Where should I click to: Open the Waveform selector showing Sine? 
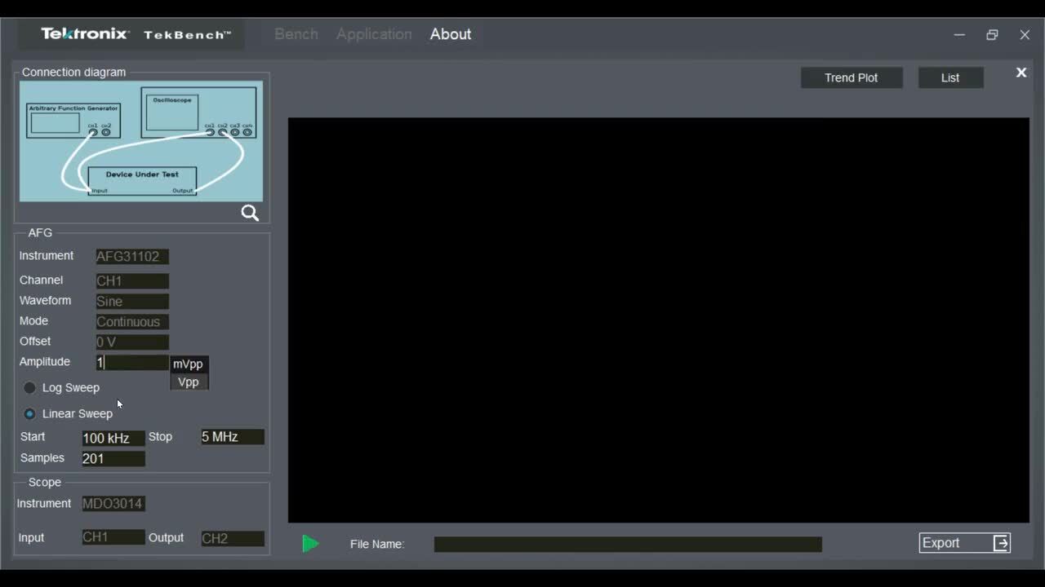point(131,301)
